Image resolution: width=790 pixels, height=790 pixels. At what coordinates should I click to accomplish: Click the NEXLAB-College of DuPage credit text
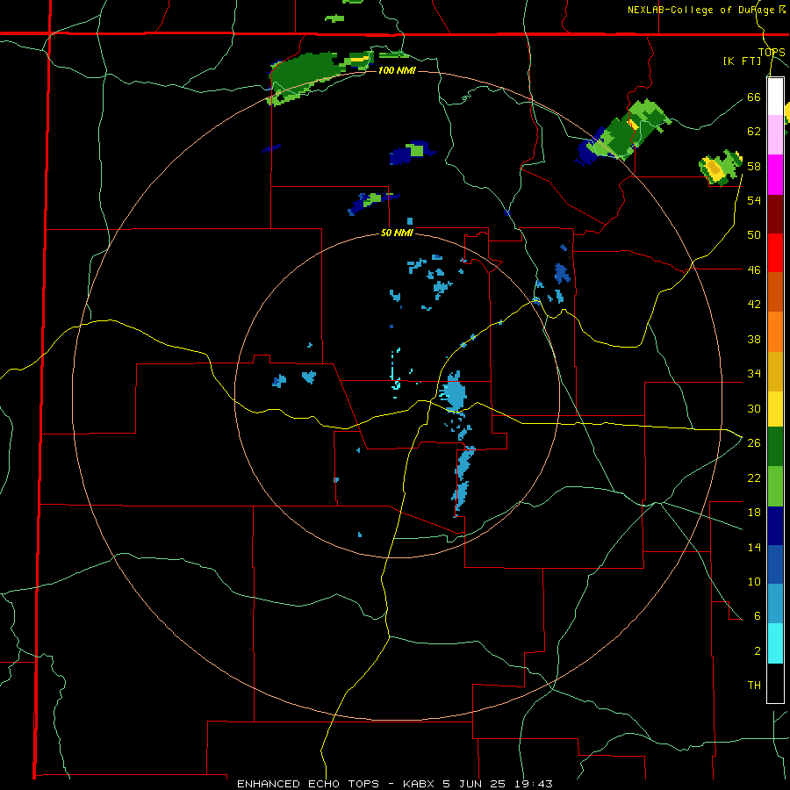click(x=706, y=10)
